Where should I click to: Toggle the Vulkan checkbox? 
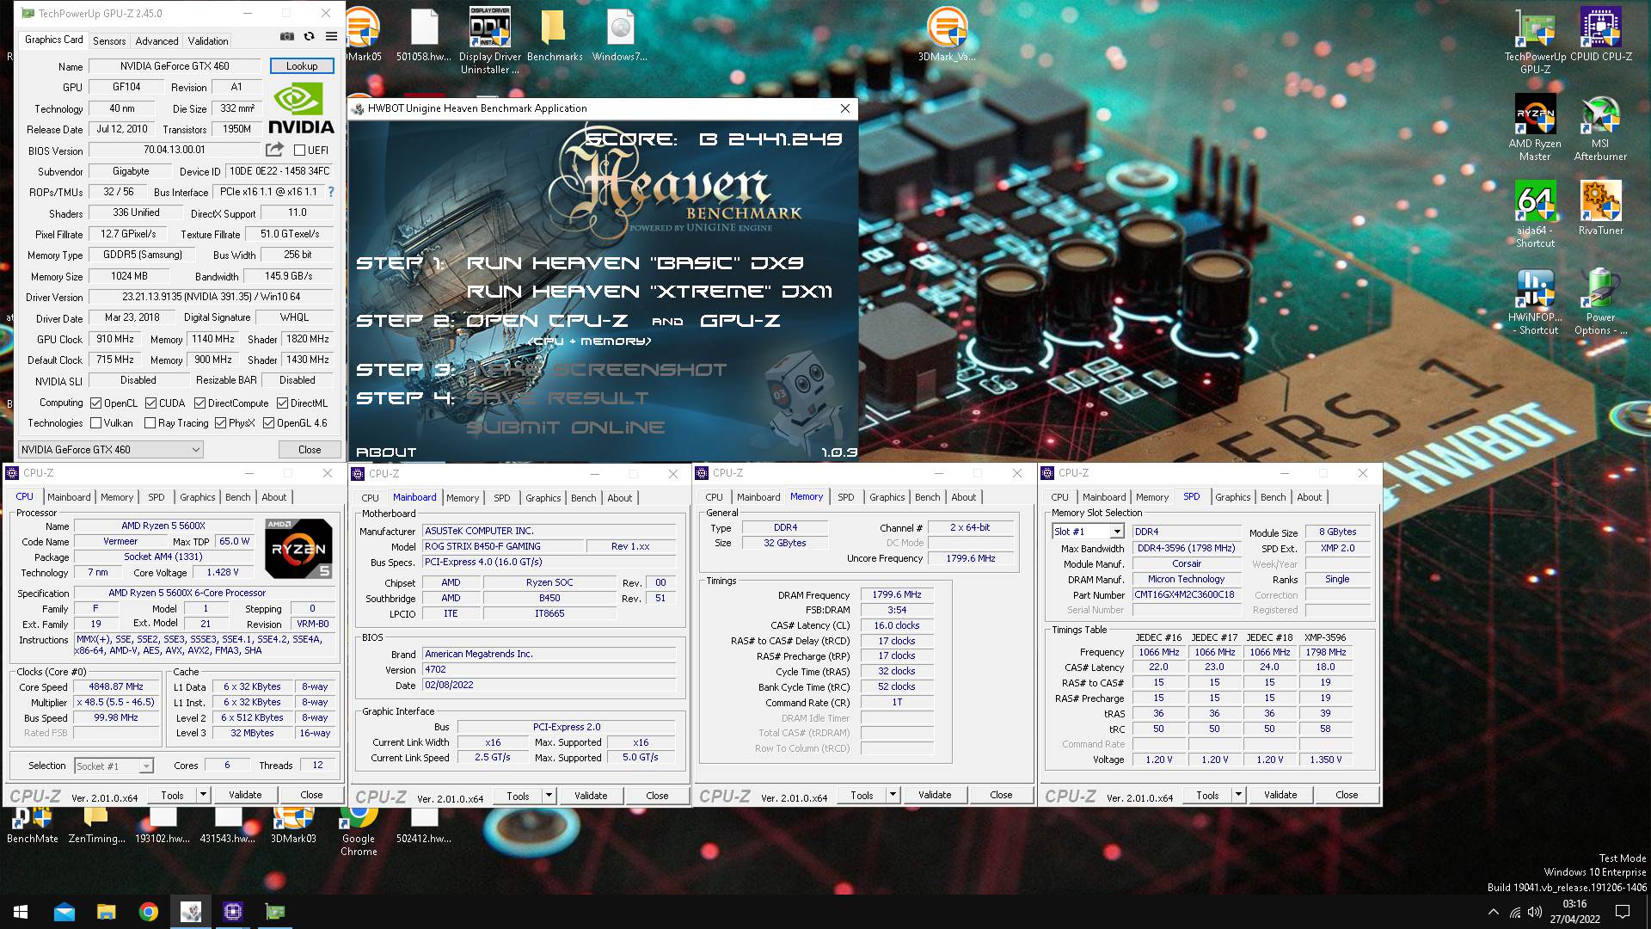tap(97, 423)
